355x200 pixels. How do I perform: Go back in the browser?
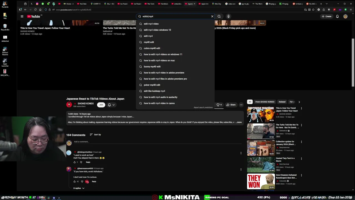point(25,10)
